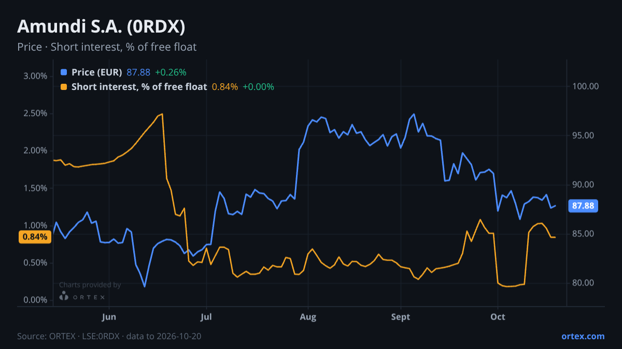622x349 pixels.
Task: Click the Amundi S.A. (0RDX) title
Action: click(x=101, y=27)
